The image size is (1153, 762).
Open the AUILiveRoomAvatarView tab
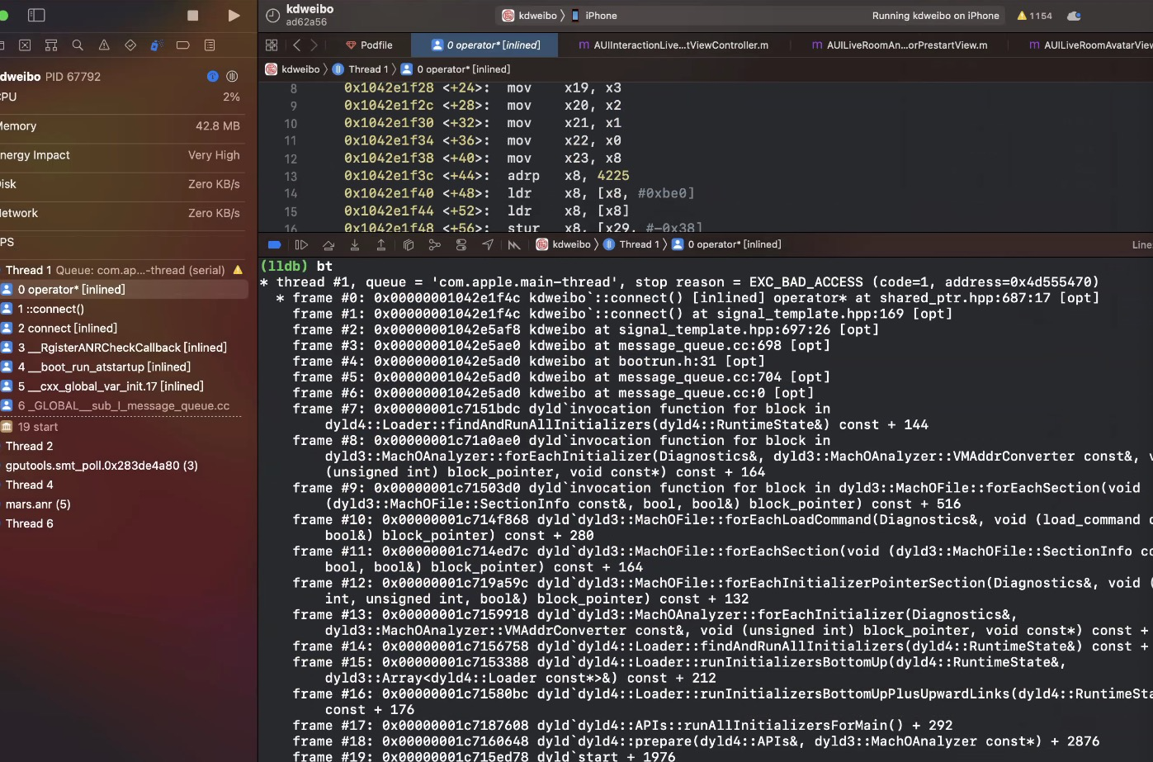click(1091, 45)
